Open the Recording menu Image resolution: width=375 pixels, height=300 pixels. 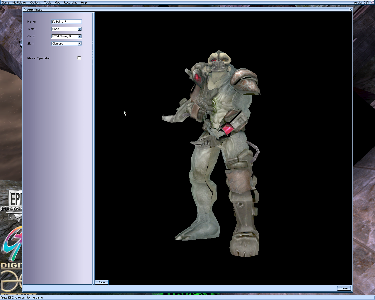[71, 2]
